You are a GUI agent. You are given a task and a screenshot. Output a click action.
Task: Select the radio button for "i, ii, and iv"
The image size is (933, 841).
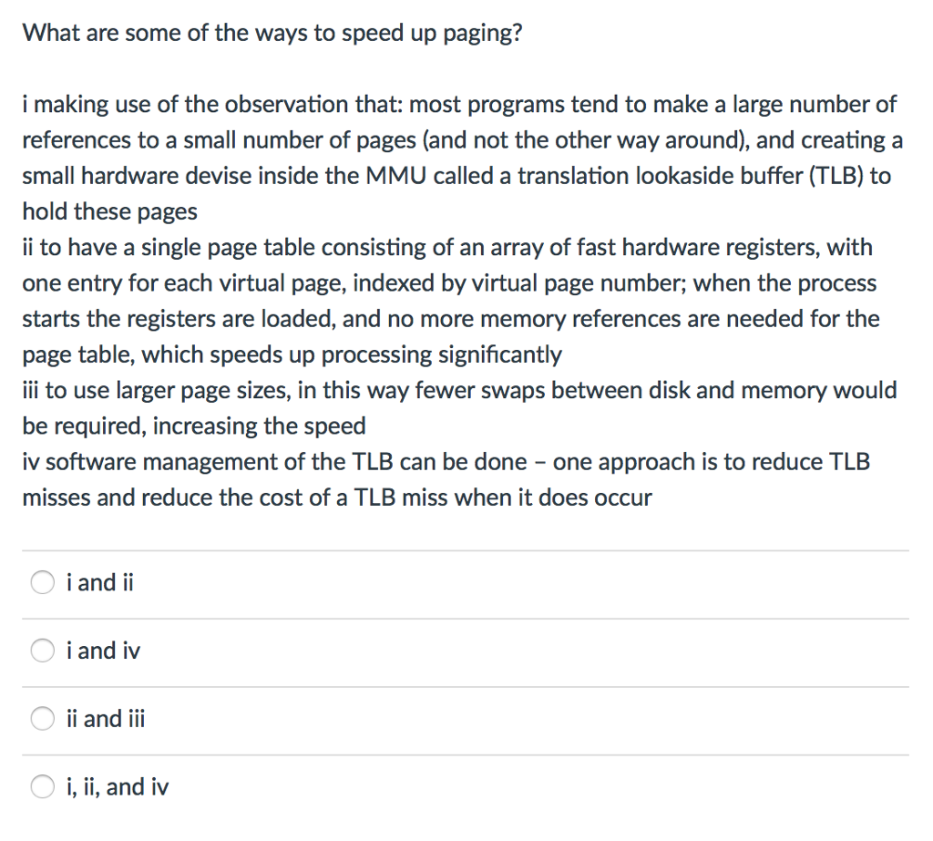pyautogui.click(x=42, y=786)
